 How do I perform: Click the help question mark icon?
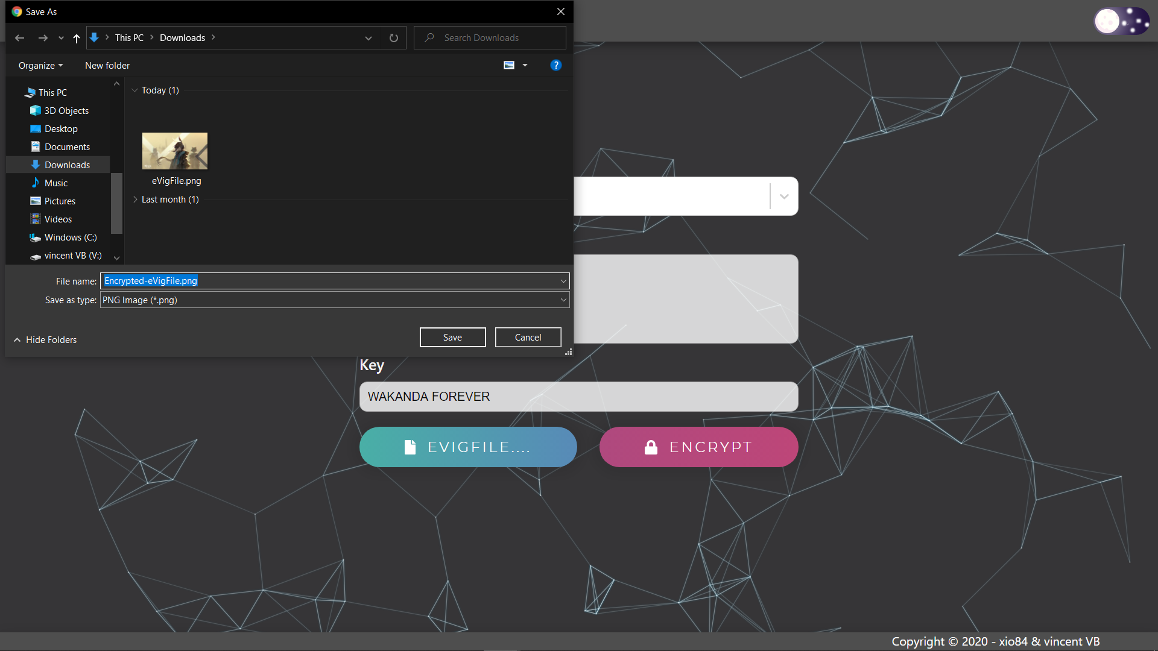point(556,65)
